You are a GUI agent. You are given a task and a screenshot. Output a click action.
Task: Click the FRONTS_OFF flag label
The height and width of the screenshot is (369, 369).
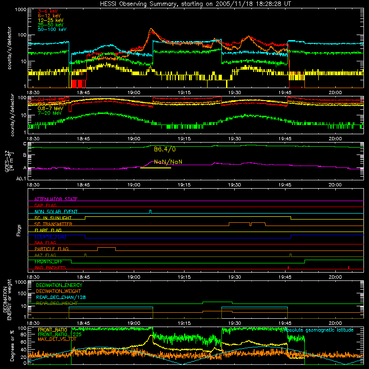tap(48, 262)
